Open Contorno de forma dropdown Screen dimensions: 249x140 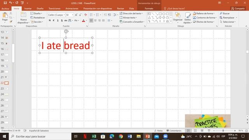(x=205, y=17)
